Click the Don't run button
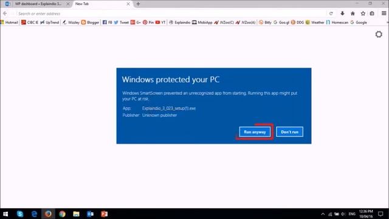Screen dimensions: 389x219 [289, 132]
